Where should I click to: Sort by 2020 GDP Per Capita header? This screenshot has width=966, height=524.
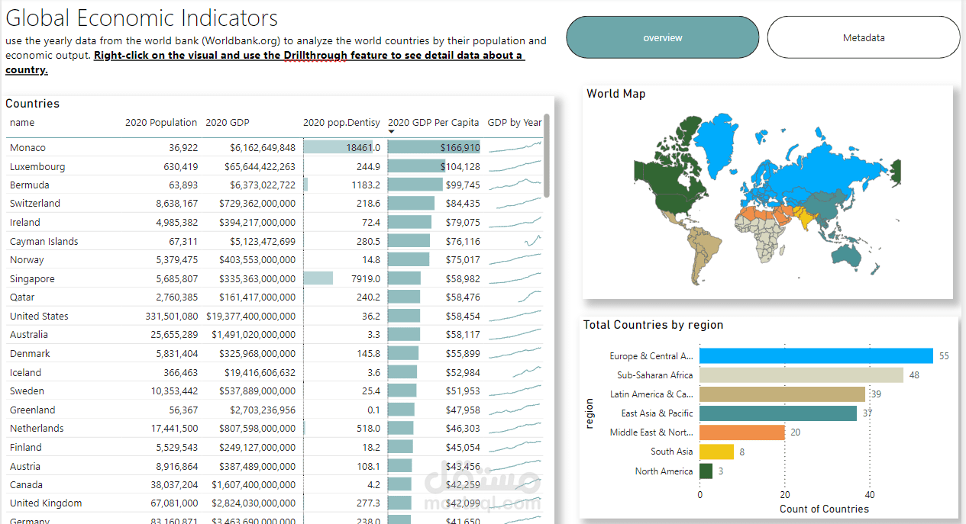[434, 122]
